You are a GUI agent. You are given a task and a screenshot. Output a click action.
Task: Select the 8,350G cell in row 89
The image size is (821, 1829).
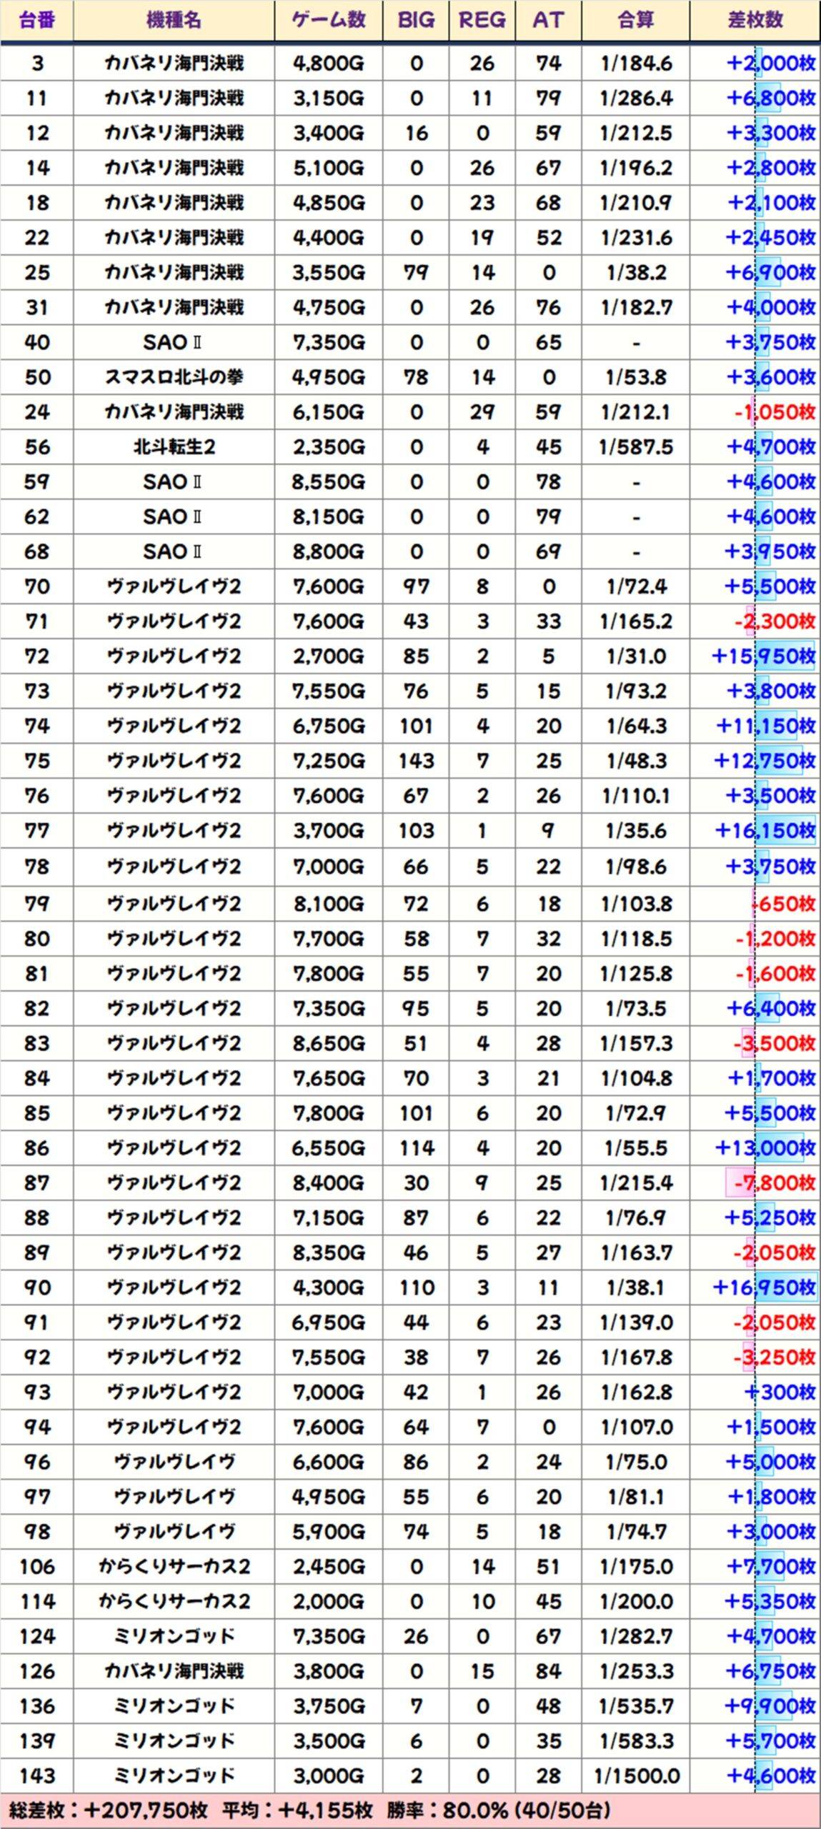[x=329, y=1253]
